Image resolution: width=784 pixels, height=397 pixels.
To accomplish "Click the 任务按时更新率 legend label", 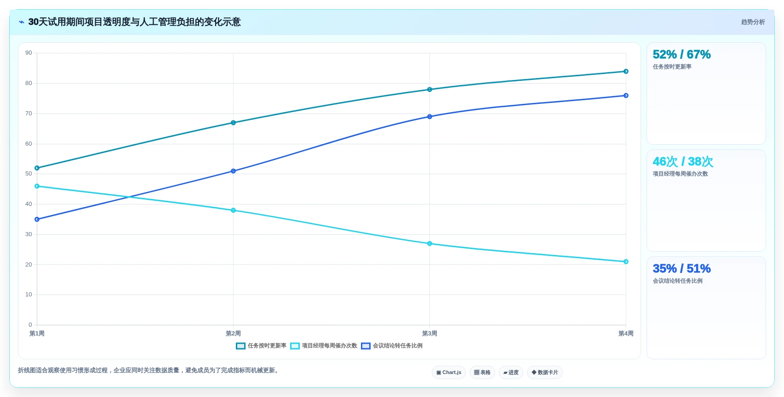I will click(x=267, y=346).
